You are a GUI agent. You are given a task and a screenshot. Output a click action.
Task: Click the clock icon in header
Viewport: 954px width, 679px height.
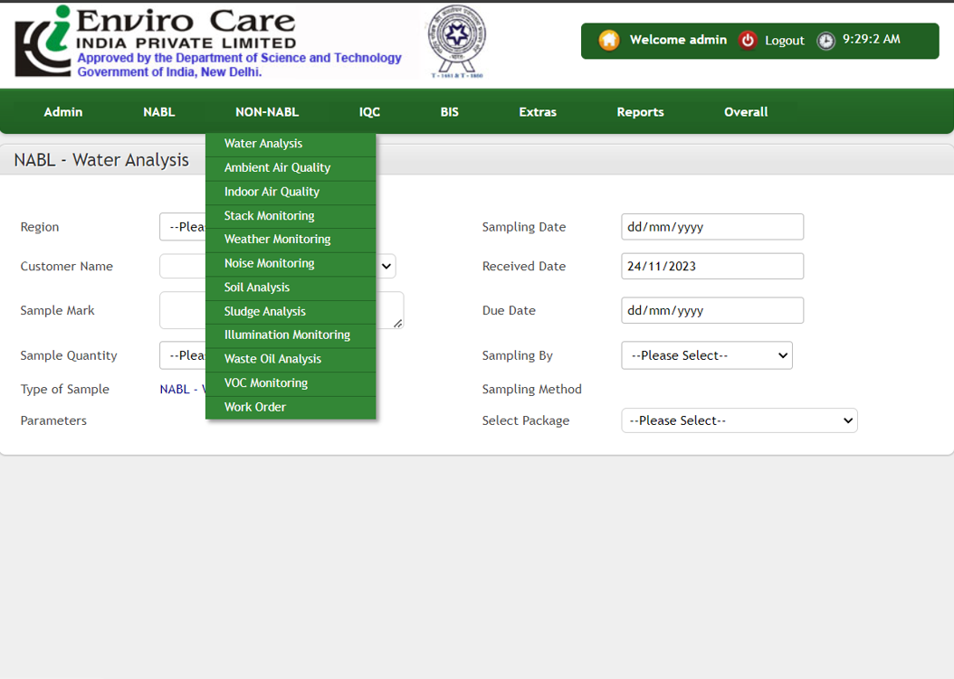[825, 41]
